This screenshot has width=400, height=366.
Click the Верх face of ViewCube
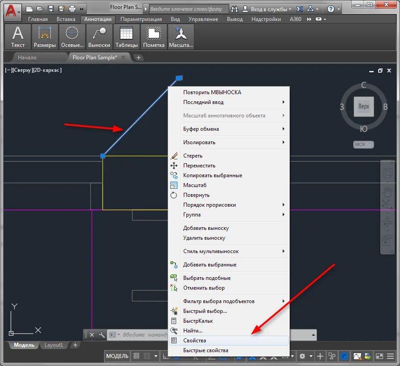(x=363, y=107)
